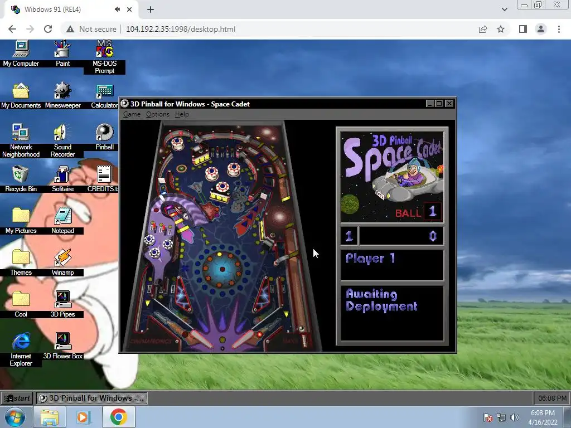Select the My Pictures folder
The height and width of the screenshot is (428, 571).
(x=21, y=221)
